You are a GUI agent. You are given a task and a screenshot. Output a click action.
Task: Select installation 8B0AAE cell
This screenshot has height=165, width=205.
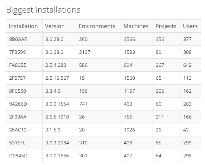click(x=18, y=39)
